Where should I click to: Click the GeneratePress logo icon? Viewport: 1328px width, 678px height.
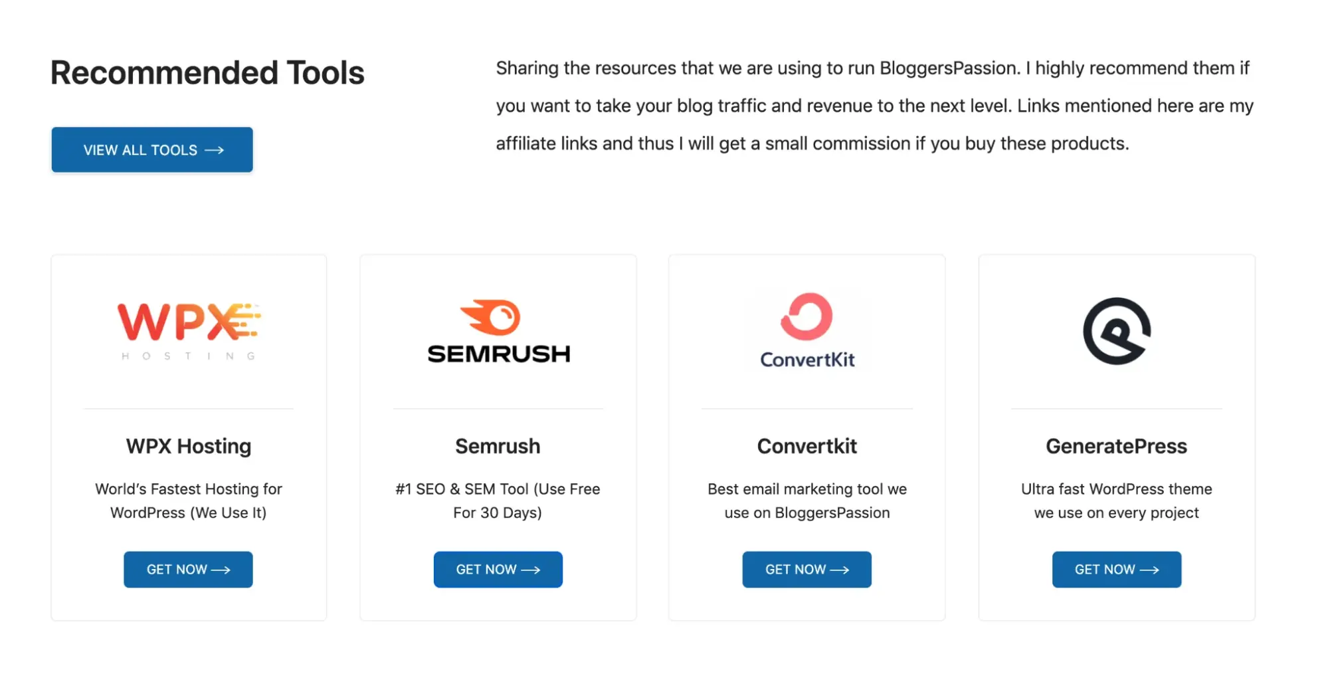[1117, 331]
